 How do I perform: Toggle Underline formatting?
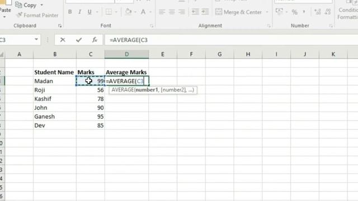point(89,12)
